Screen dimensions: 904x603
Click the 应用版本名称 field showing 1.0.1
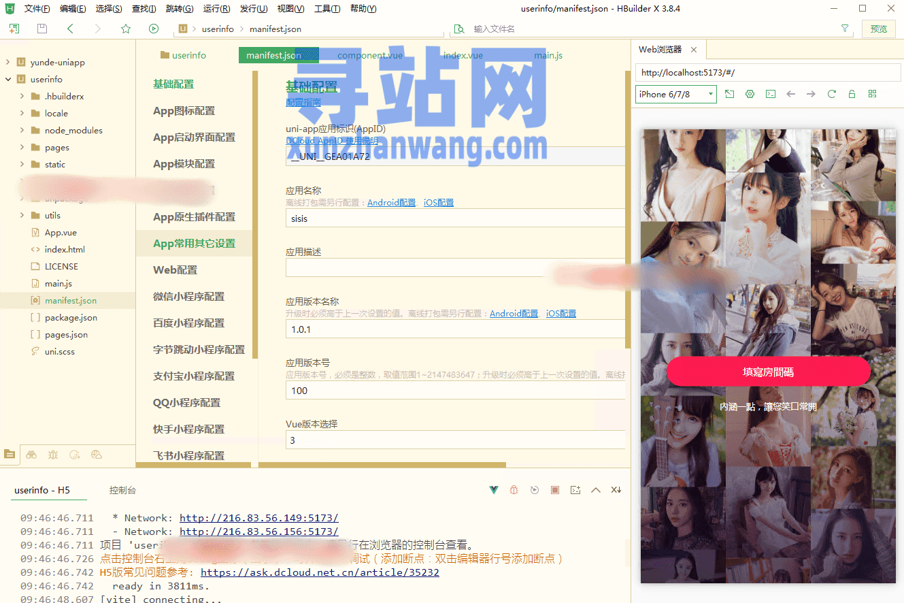point(455,329)
